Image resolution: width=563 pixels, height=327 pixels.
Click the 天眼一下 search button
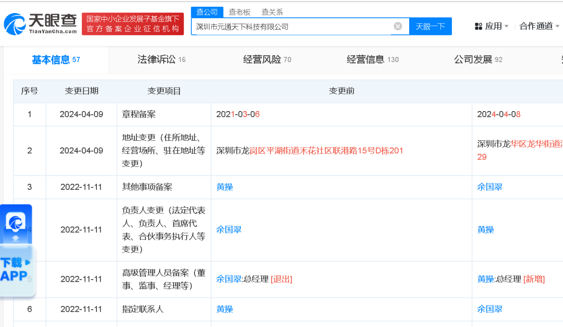(430, 26)
